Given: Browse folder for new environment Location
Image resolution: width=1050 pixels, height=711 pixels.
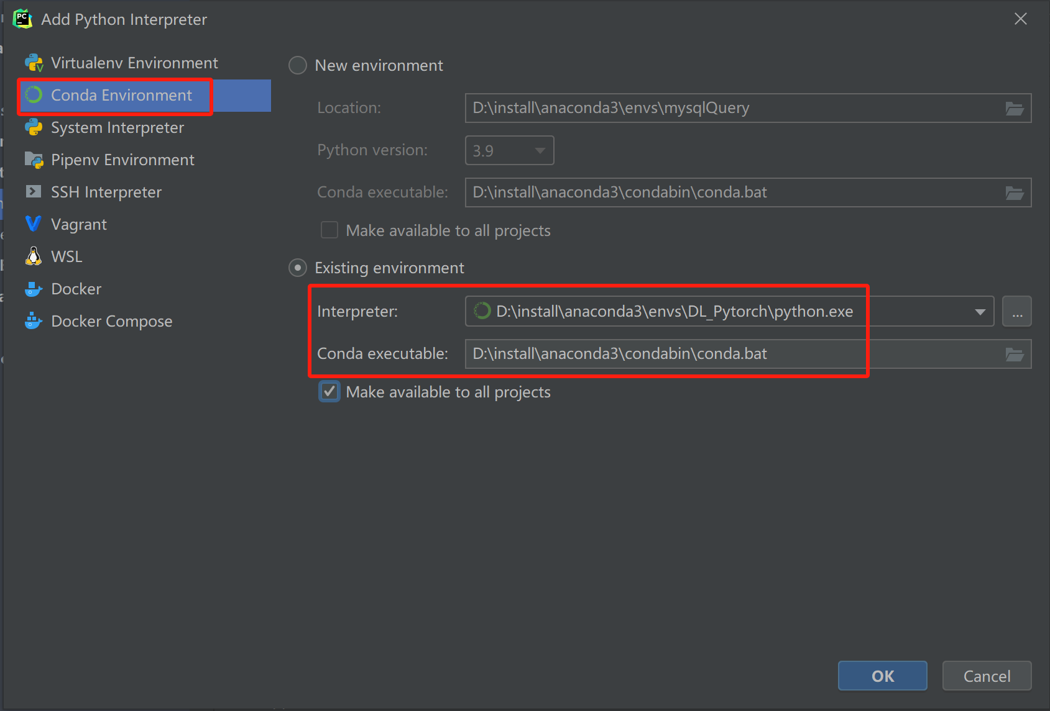Looking at the screenshot, I should [x=1015, y=108].
